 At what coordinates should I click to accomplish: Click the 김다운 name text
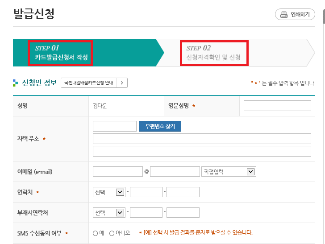coord(100,106)
